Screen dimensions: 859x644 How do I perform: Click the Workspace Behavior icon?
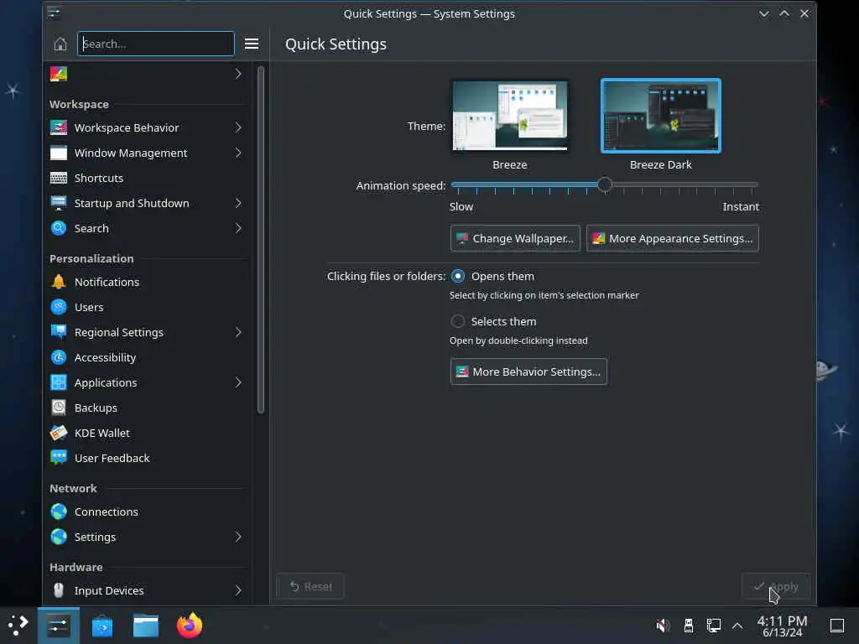59,127
